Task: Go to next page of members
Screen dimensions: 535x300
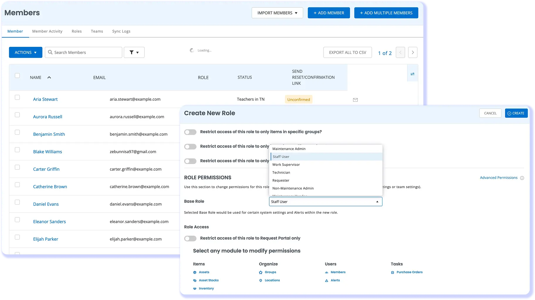Action: click(x=413, y=52)
